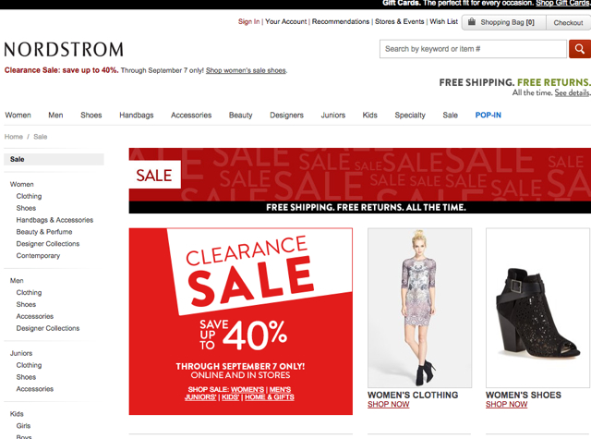Click the Nordstrom logo
Screen dimensions: 591x439
(64, 49)
